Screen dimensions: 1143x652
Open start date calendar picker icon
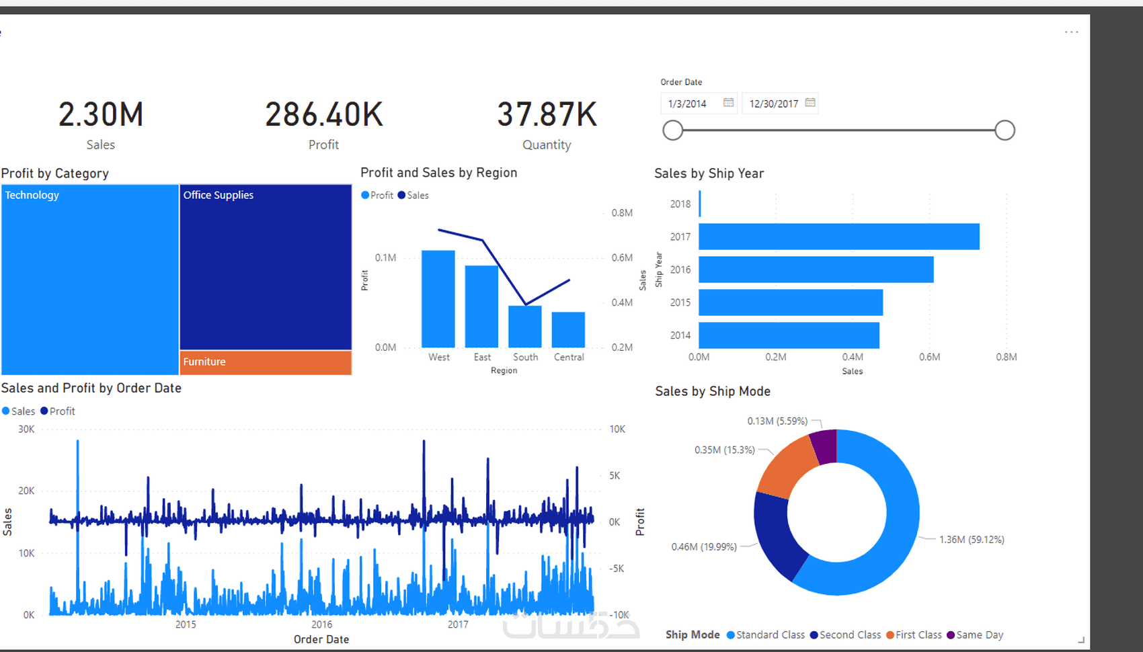(x=728, y=103)
